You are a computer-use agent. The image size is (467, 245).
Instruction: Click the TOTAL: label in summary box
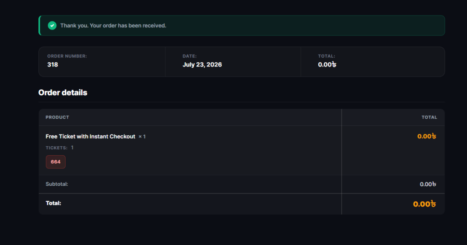pyautogui.click(x=327, y=56)
